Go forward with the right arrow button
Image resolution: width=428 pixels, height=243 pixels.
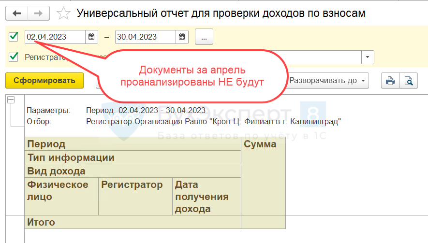[x=39, y=13]
